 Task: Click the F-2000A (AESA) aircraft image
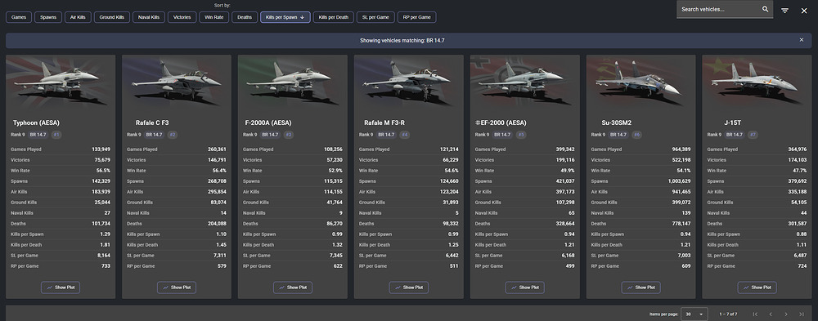[293, 82]
